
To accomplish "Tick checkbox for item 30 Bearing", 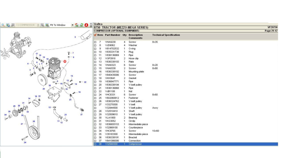I will pyautogui.click(x=95, y=118).
